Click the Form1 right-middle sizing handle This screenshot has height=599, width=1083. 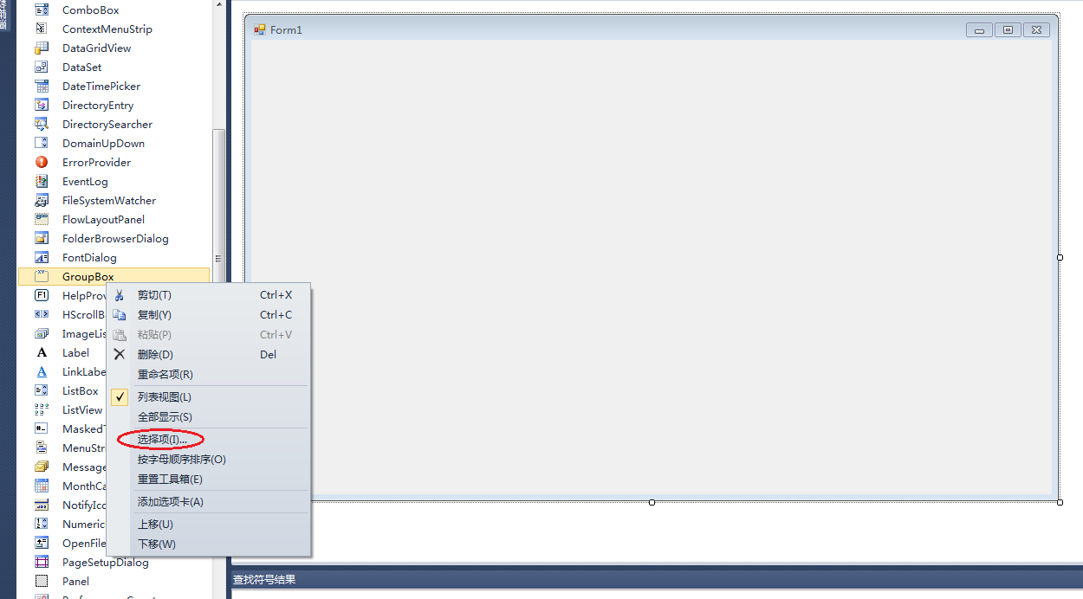(x=1060, y=257)
